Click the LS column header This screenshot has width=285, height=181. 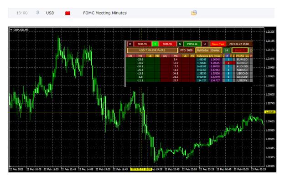coord(185,56)
